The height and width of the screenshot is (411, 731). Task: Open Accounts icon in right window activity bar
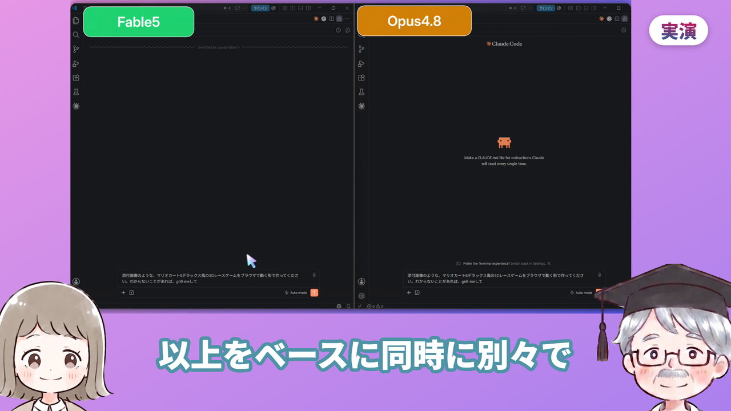point(362,281)
